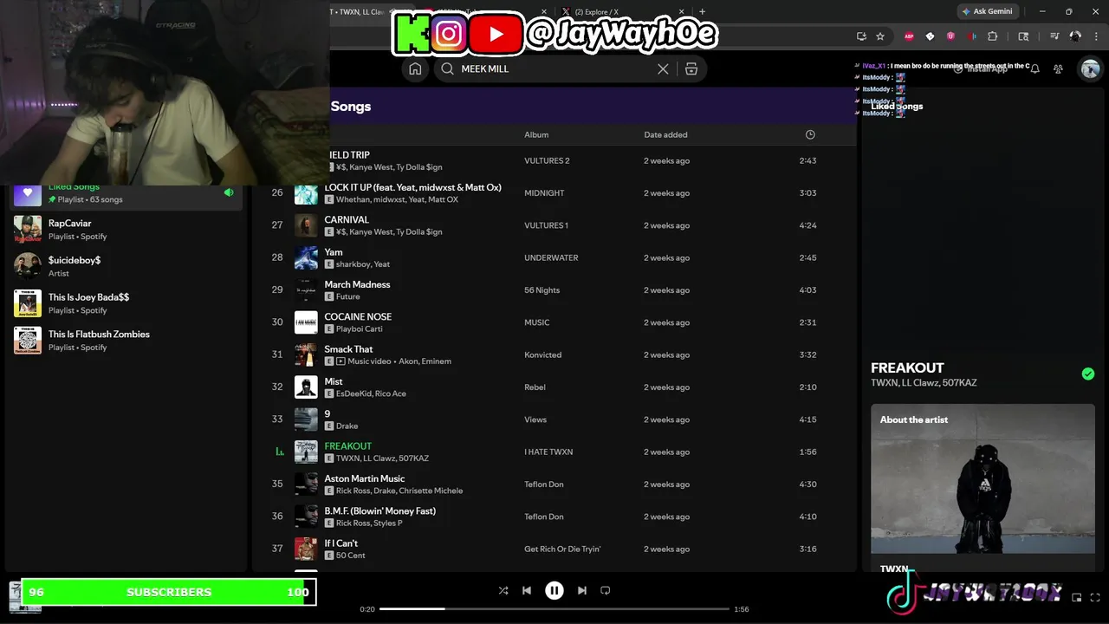1109x624 pixels.
Task: Seek within the song progress bar
Action: [554, 609]
